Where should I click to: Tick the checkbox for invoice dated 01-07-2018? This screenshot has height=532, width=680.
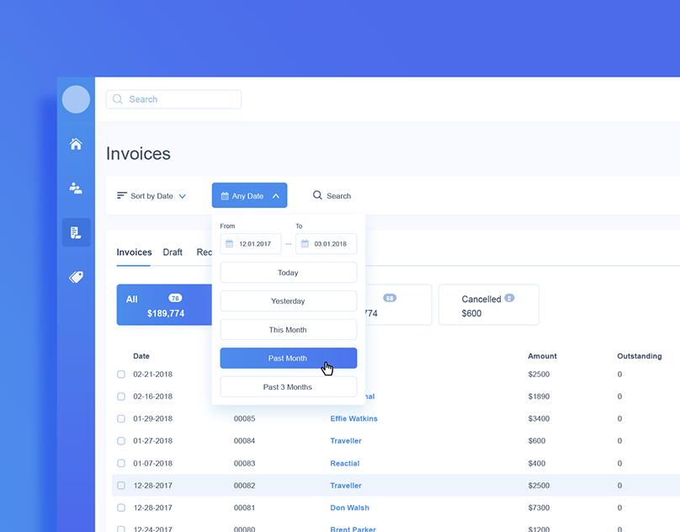[x=121, y=463]
